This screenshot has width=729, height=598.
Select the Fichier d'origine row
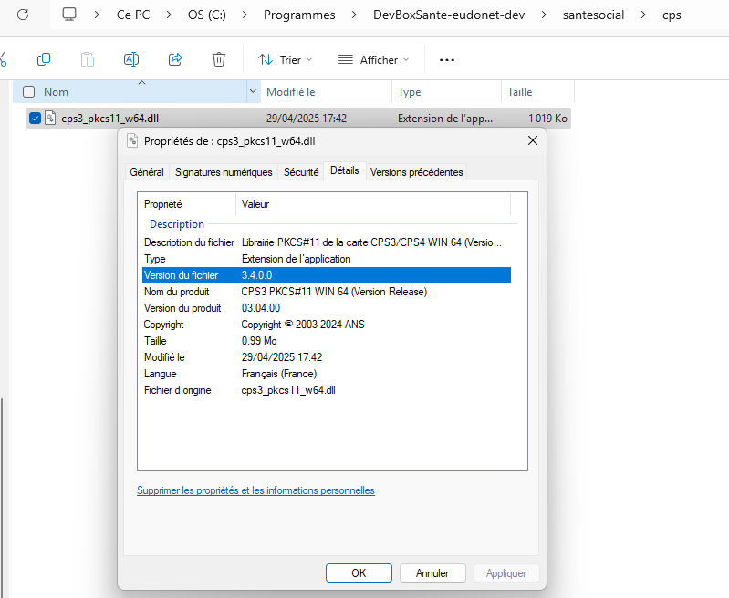click(x=327, y=390)
